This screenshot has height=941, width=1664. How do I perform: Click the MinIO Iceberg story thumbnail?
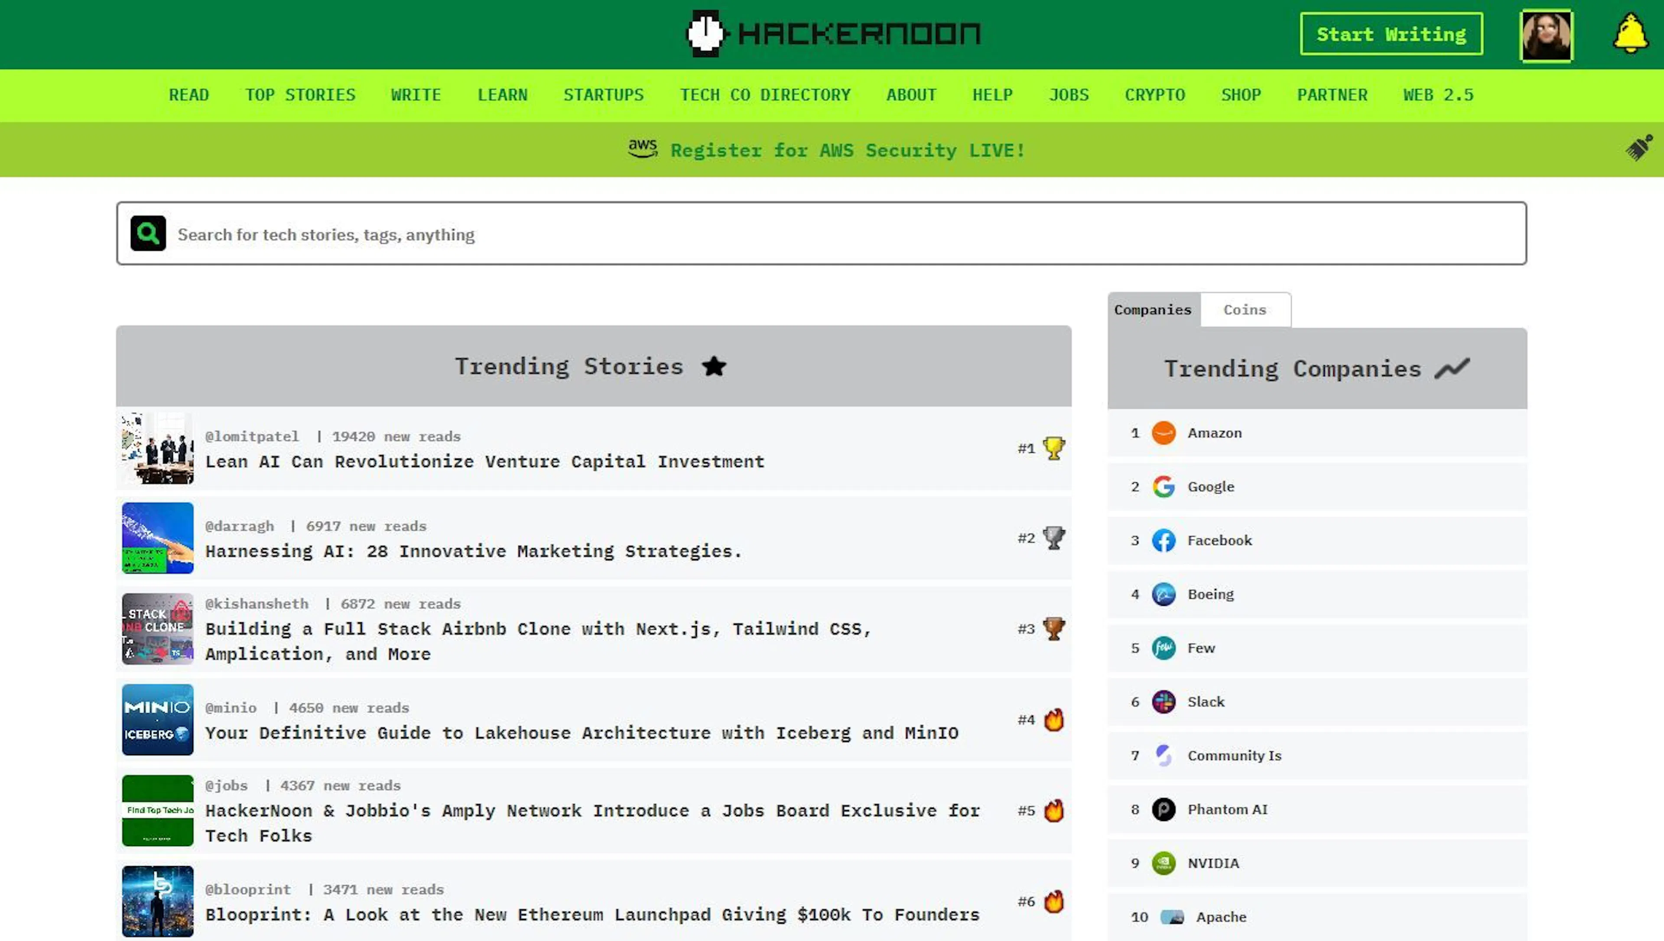coord(158,719)
